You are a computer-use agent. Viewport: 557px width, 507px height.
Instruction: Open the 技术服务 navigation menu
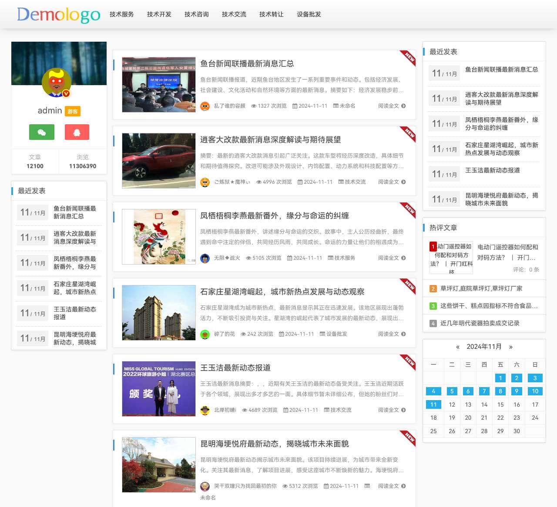point(122,14)
